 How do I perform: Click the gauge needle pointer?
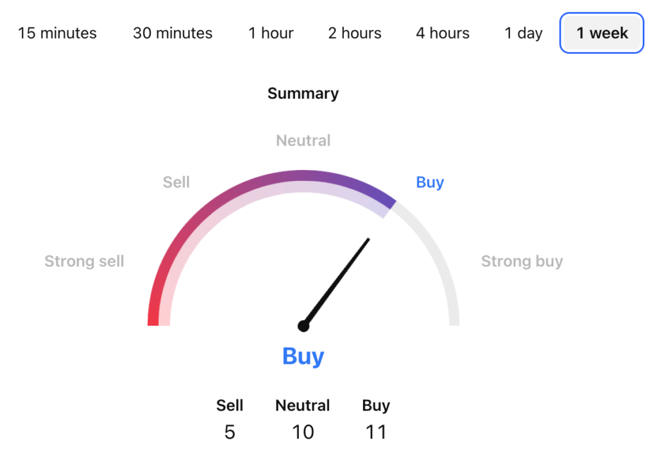[337, 282]
